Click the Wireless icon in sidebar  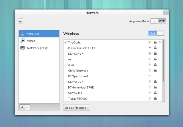[22, 34]
